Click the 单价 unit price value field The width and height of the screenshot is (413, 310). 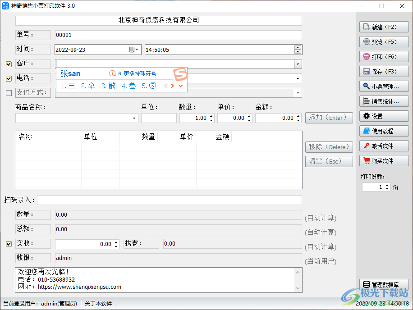232,118
